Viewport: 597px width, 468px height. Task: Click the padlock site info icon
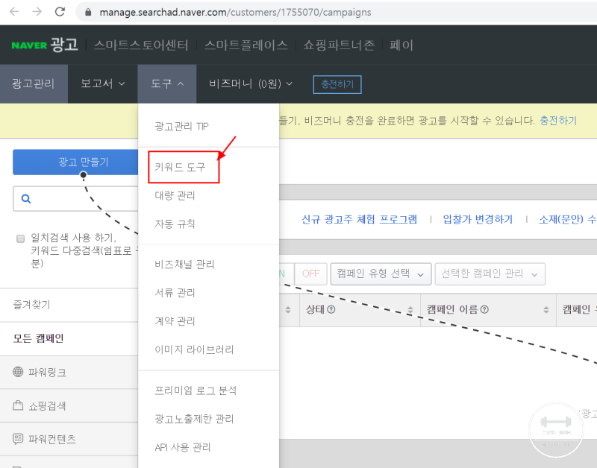tap(88, 12)
